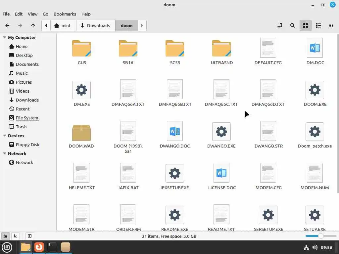339x254 pixels.
Task: Switch to list view
Action: pyautogui.click(x=318, y=25)
